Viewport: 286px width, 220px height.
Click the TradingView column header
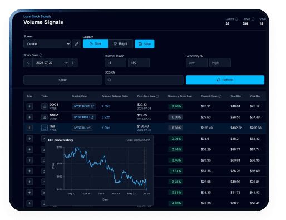click(x=79, y=96)
